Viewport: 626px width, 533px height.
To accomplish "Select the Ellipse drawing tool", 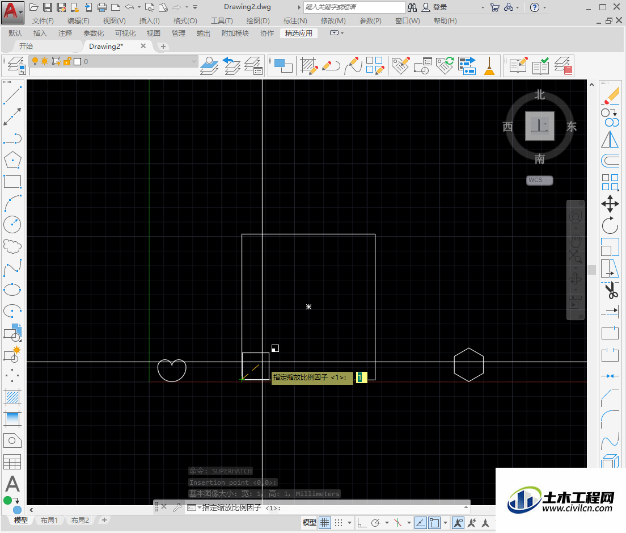I will pyautogui.click(x=12, y=289).
